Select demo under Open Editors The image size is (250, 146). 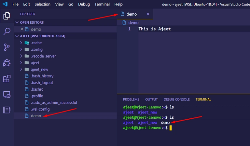coord(65,29)
